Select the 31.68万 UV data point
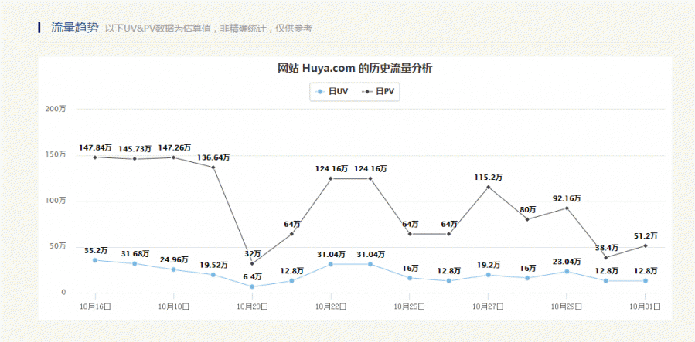 pyautogui.click(x=135, y=263)
